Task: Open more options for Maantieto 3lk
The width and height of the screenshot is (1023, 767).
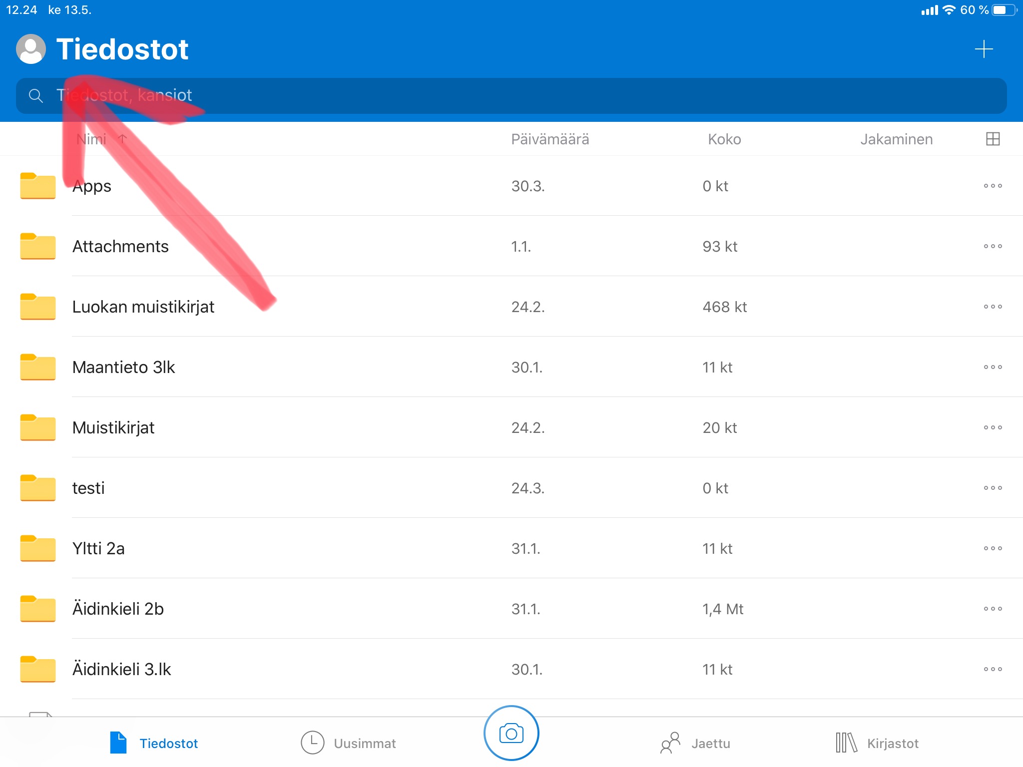Action: click(993, 367)
